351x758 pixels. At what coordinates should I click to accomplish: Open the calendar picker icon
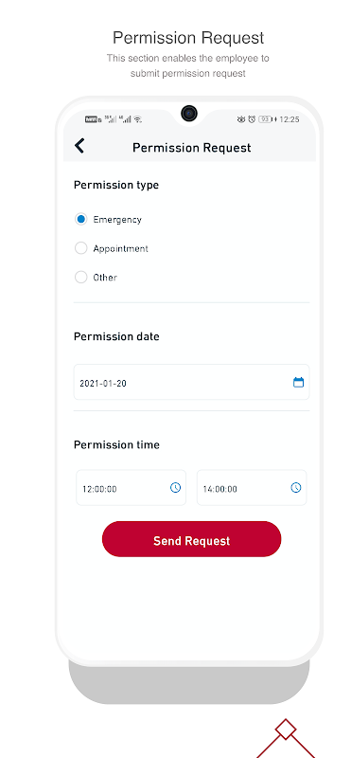click(298, 382)
